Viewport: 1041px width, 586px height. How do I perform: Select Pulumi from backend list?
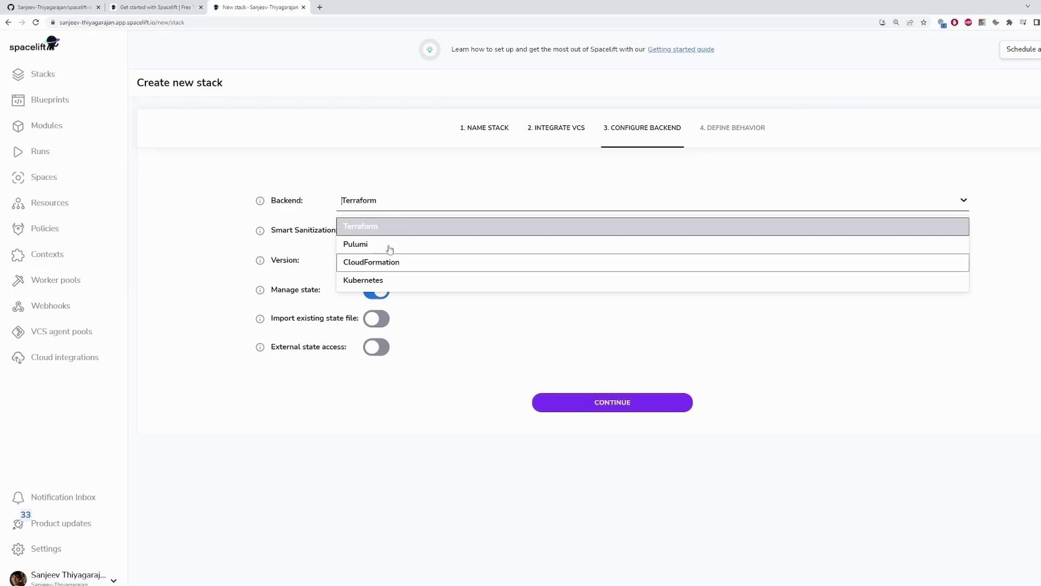(356, 244)
